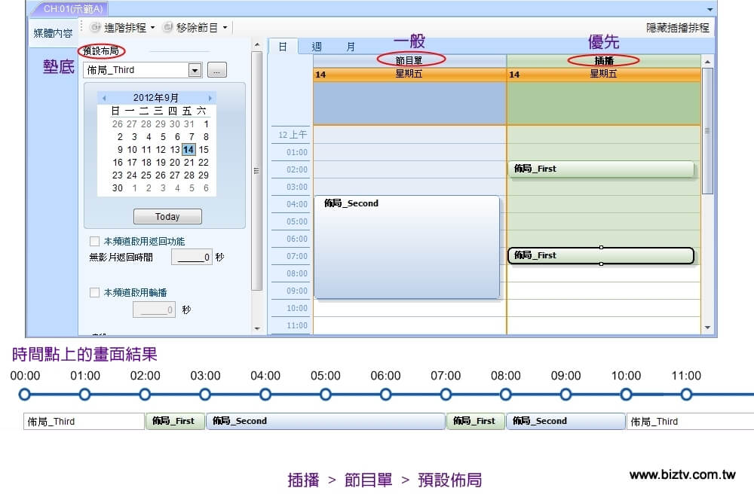Image resolution: width=754 pixels, height=497 pixels.
Task: Click the 進階排程 toolbar icon
Action: [95, 27]
